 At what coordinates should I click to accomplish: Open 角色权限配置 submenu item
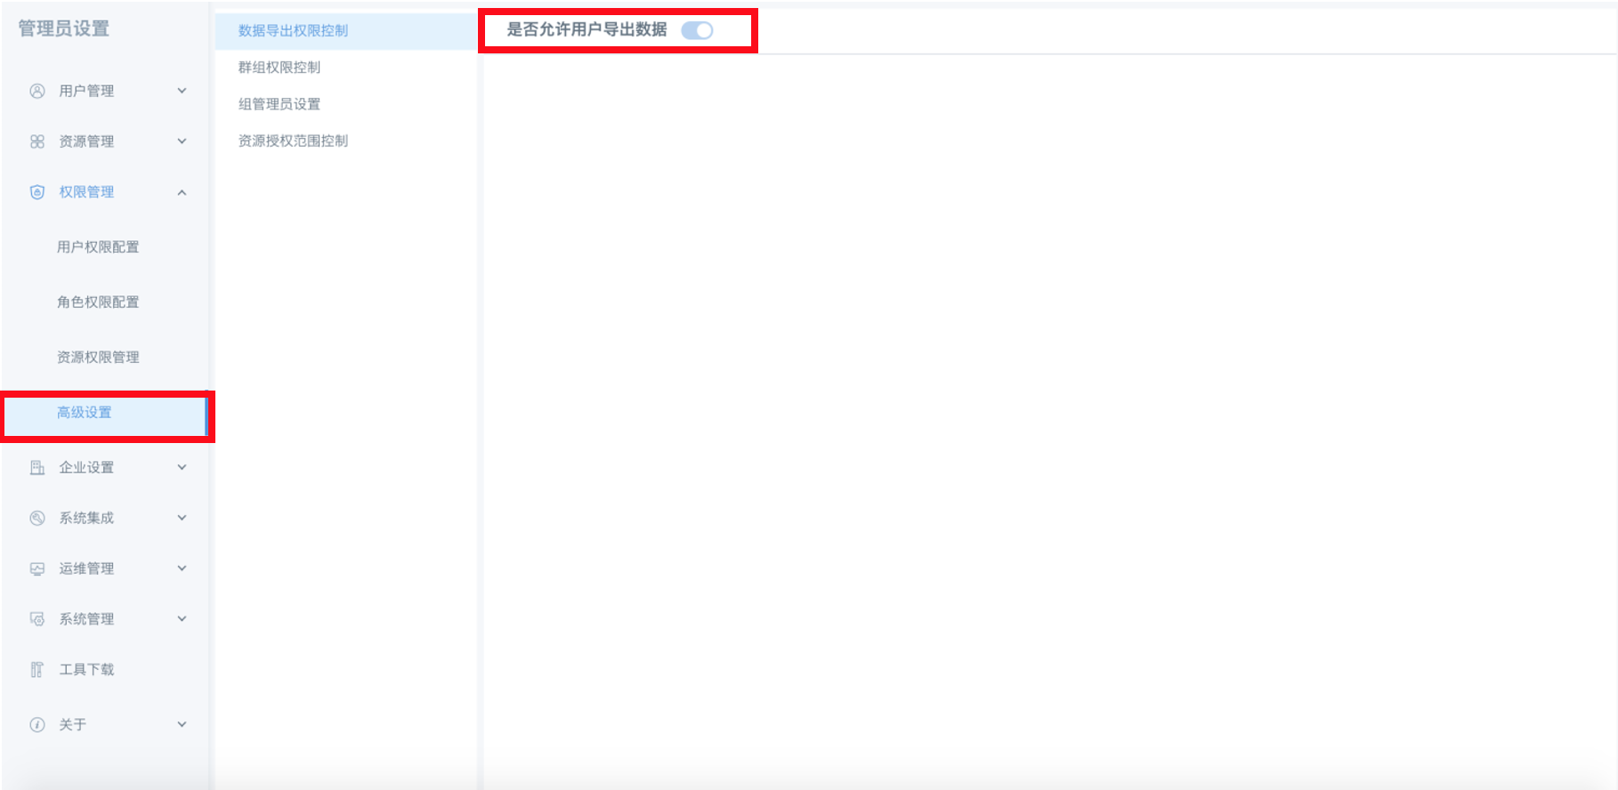(98, 302)
